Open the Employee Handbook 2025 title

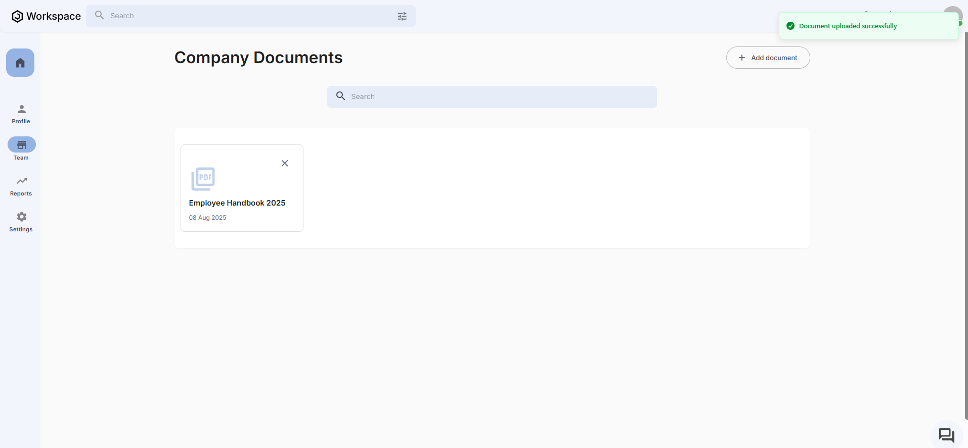[x=237, y=203]
